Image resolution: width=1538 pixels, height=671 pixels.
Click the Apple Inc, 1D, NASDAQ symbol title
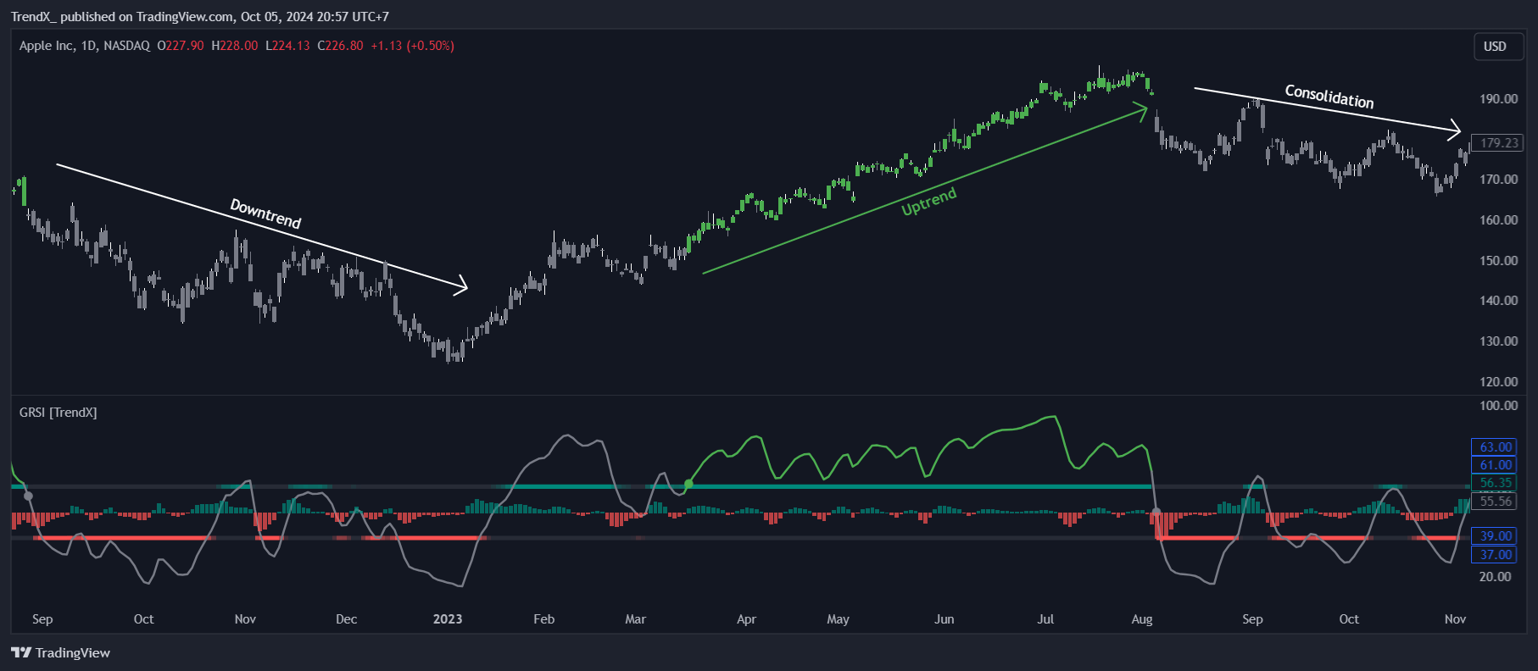coord(85,46)
